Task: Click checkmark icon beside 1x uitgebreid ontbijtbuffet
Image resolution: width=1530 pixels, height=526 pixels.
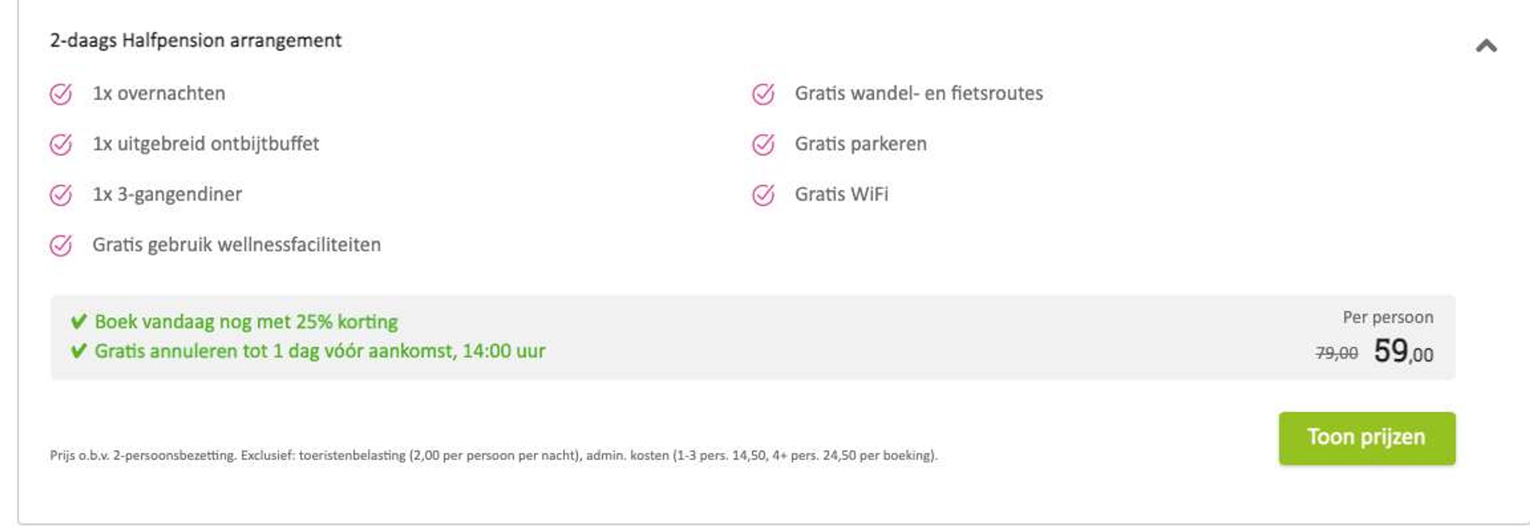Action: [61, 144]
